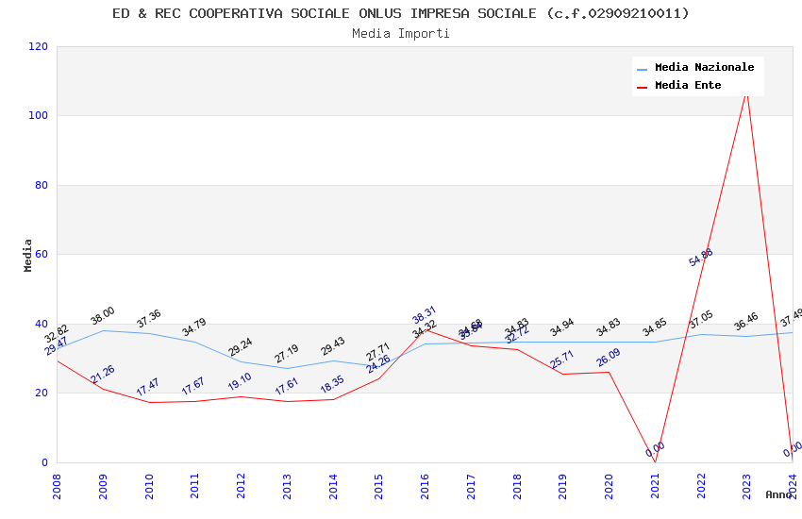Click the 17.67 data label
Viewport: 802px width, 519px height.
pyautogui.click(x=193, y=386)
